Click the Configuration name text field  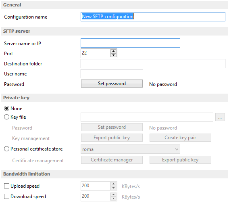(x=153, y=17)
